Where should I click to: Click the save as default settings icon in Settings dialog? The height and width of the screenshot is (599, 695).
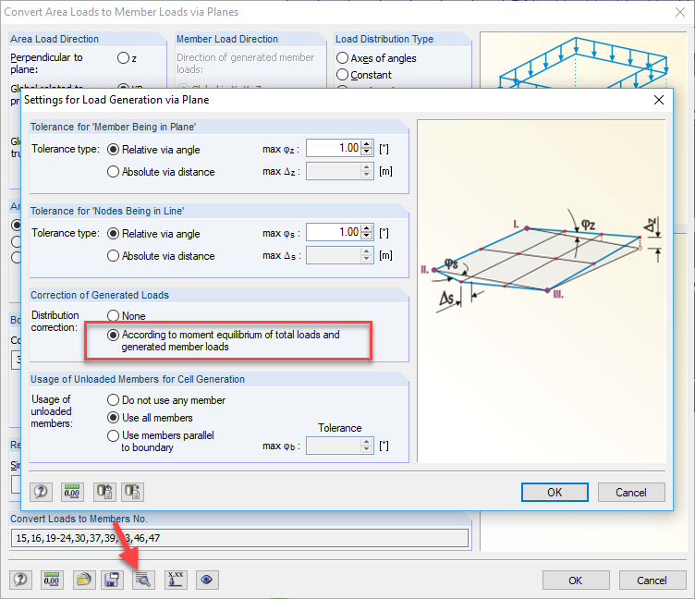pos(132,492)
